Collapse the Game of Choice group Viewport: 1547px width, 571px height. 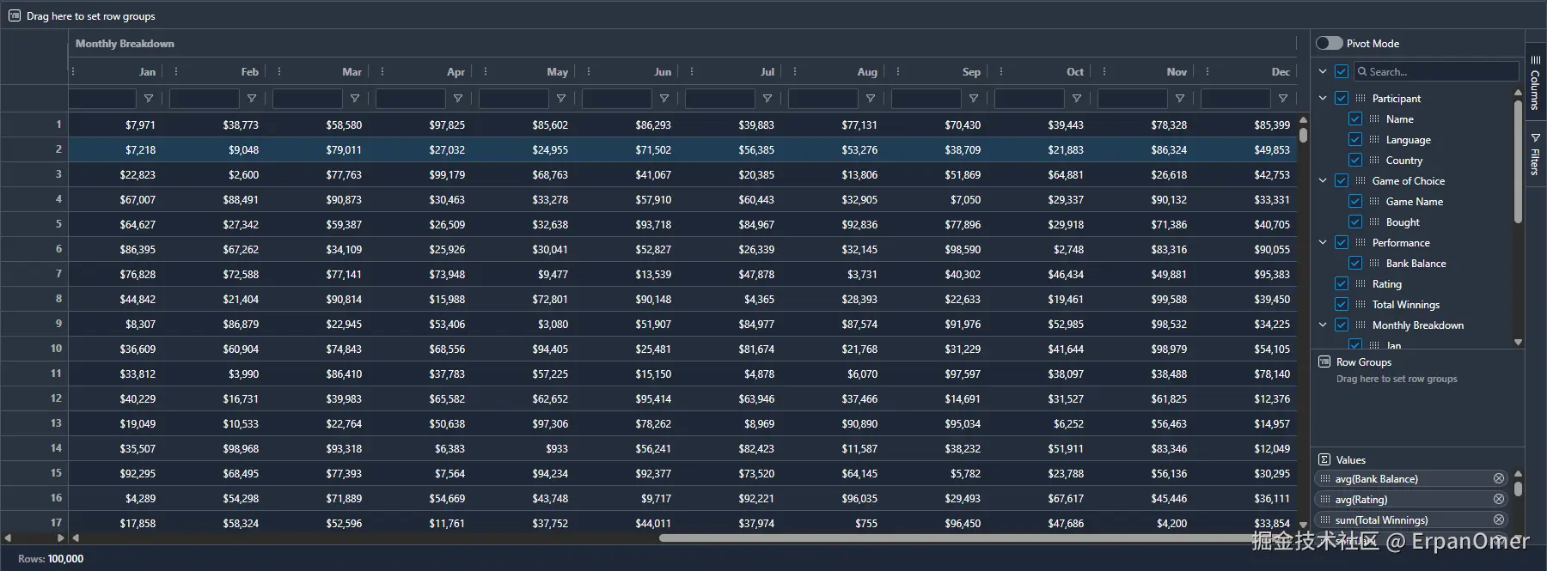click(1323, 181)
